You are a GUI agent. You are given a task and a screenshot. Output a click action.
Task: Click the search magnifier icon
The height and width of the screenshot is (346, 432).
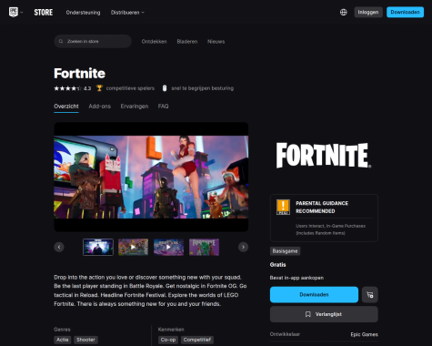tap(61, 41)
